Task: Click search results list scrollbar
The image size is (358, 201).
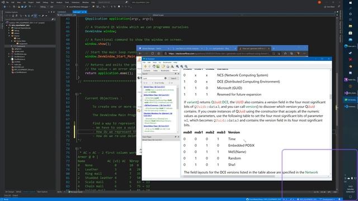Action: (x=178, y=98)
